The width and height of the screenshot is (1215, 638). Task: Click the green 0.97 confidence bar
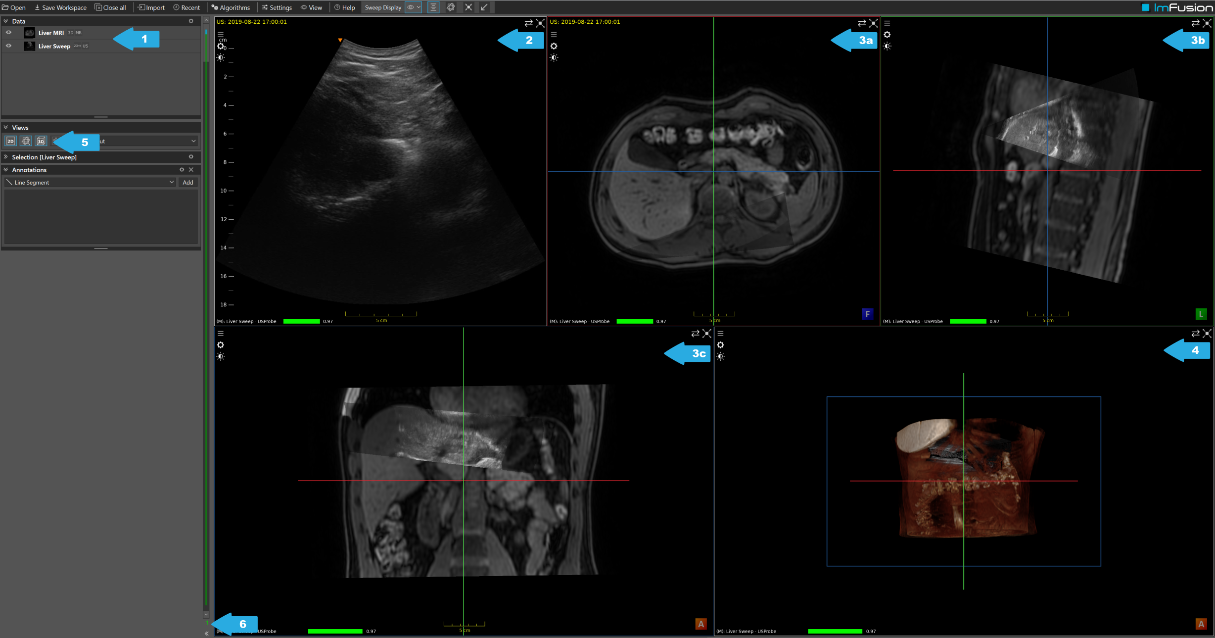tap(301, 321)
